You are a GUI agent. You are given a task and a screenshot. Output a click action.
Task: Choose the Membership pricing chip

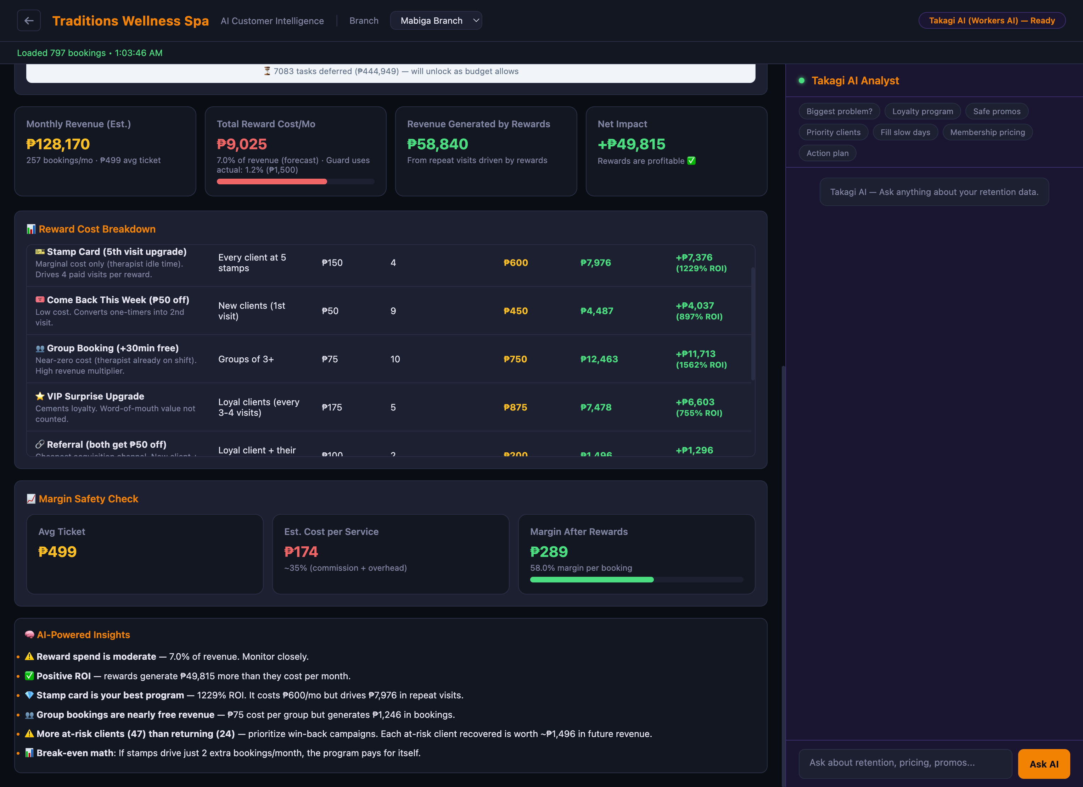[988, 132]
